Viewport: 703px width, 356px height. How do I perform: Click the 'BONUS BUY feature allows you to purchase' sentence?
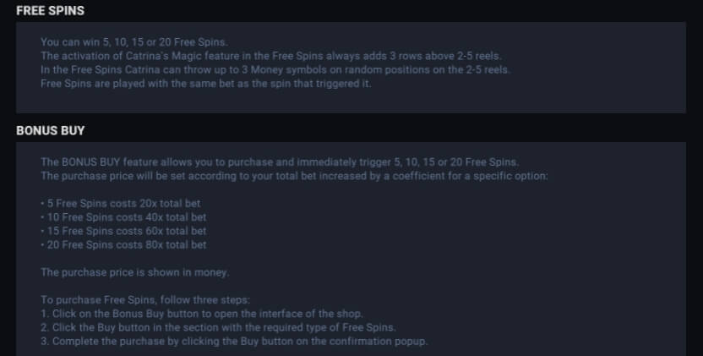(280, 162)
